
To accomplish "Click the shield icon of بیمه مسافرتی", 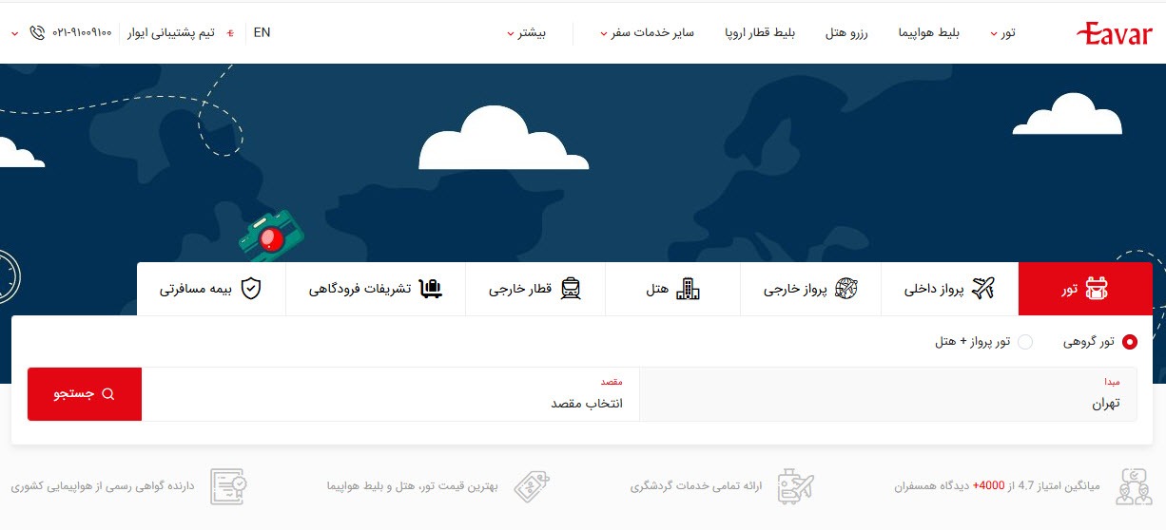I will coord(250,289).
